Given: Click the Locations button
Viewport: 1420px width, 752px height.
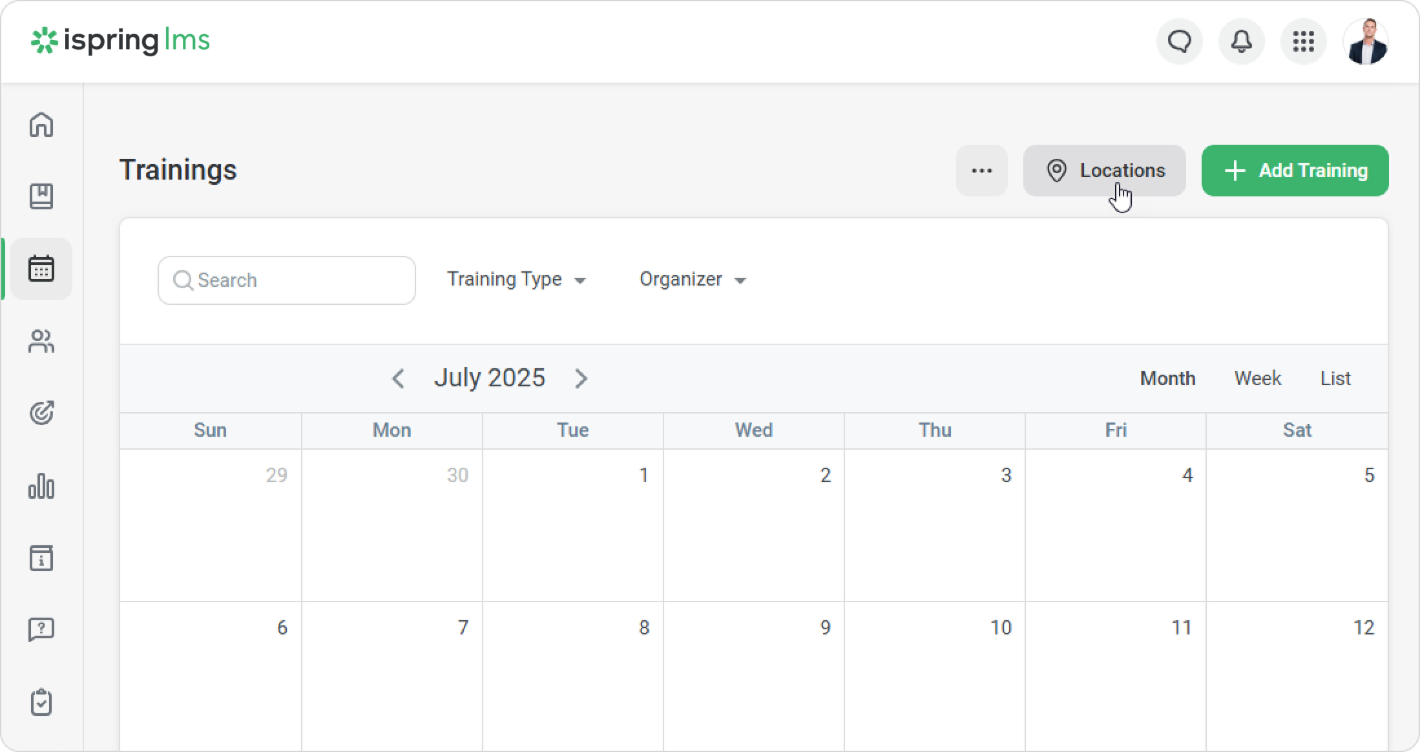Looking at the screenshot, I should point(1104,171).
